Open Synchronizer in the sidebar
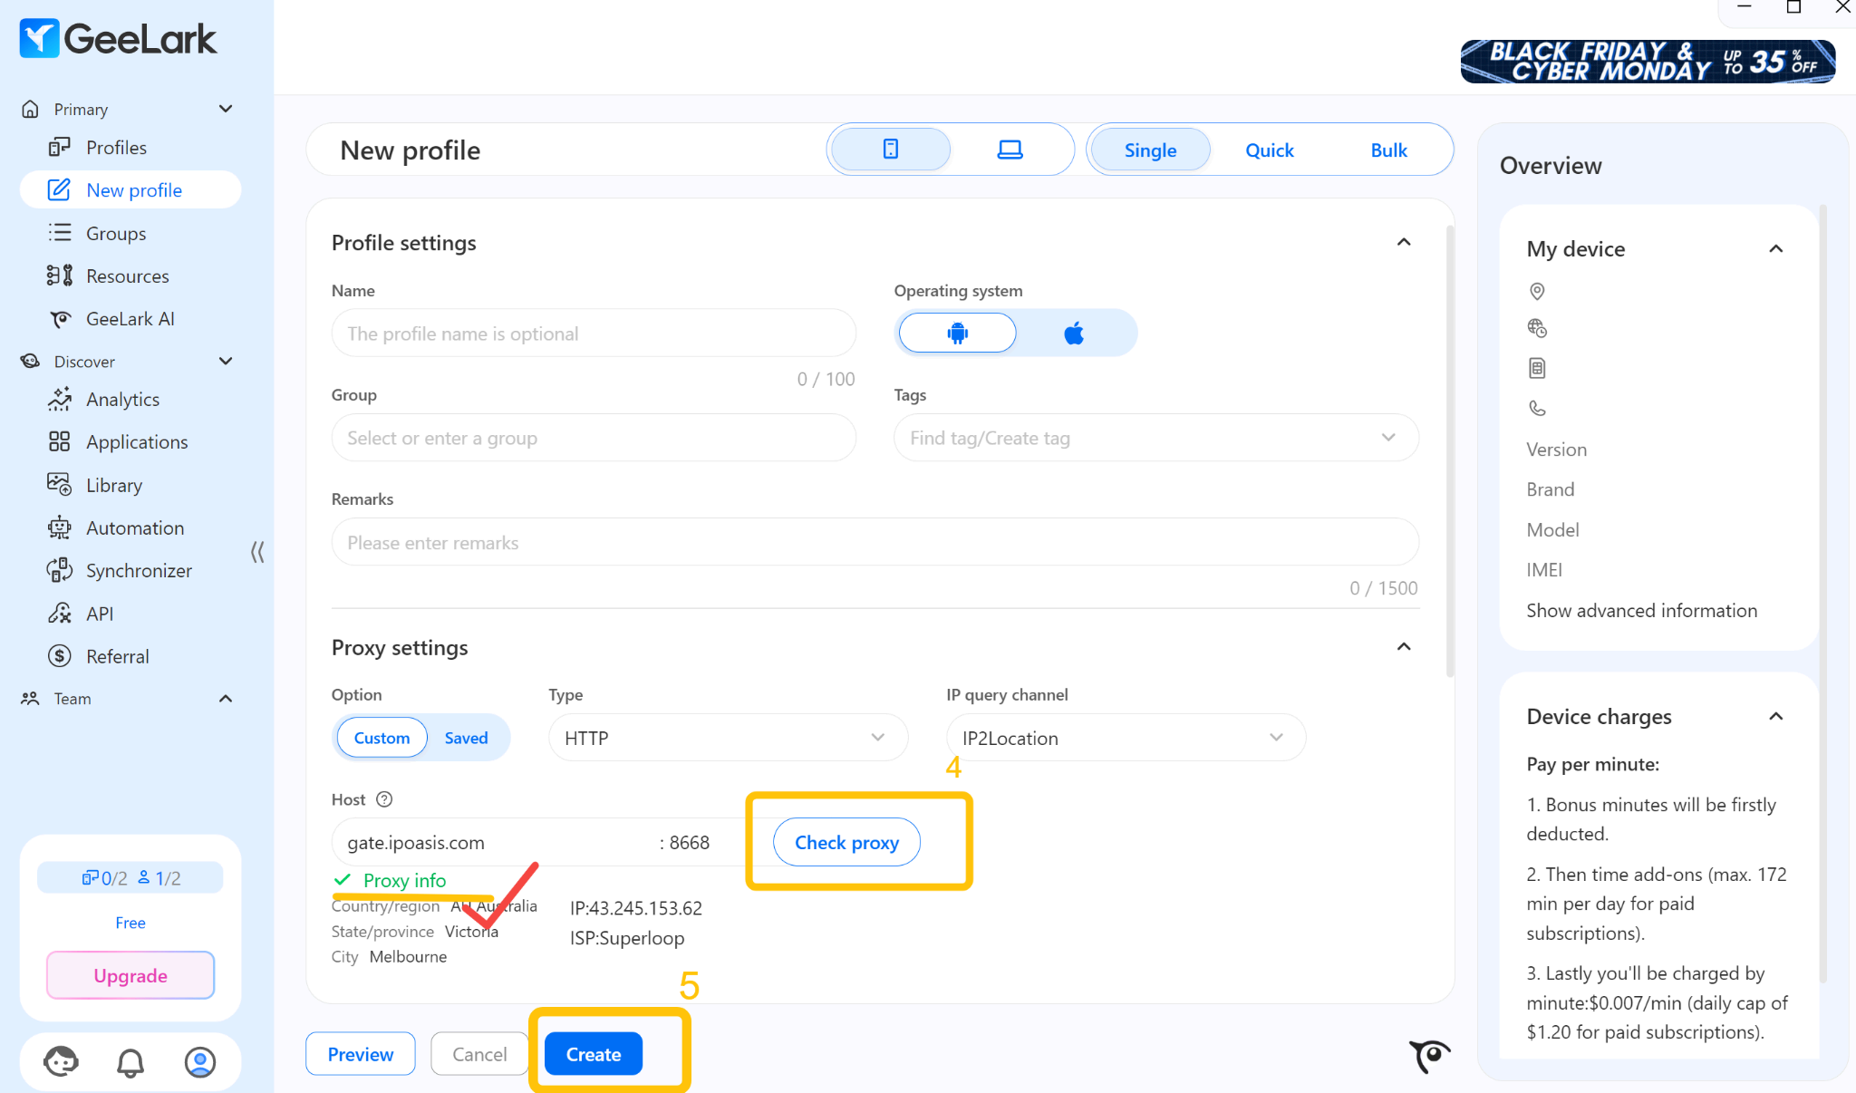Screen dimensions: 1856x1093 [139, 571]
